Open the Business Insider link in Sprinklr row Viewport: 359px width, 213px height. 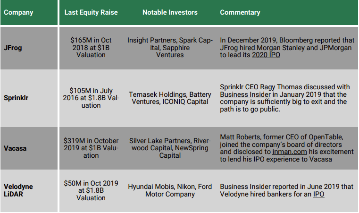(x=245, y=94)
